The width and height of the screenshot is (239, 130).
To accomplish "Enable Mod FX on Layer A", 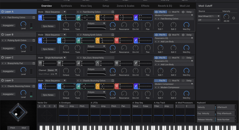I will tap(174, 12).
